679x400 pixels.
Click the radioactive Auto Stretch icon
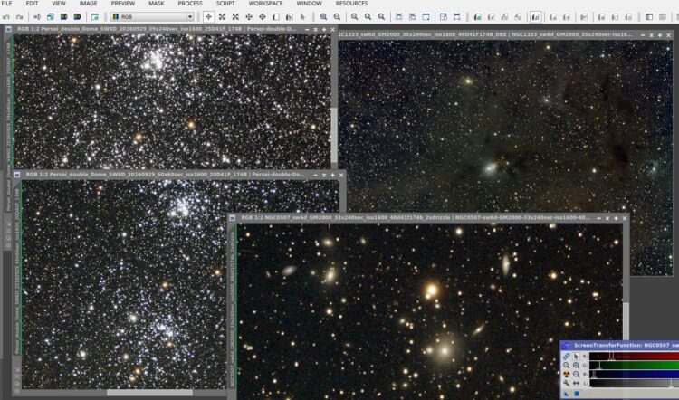pos(566,375)
